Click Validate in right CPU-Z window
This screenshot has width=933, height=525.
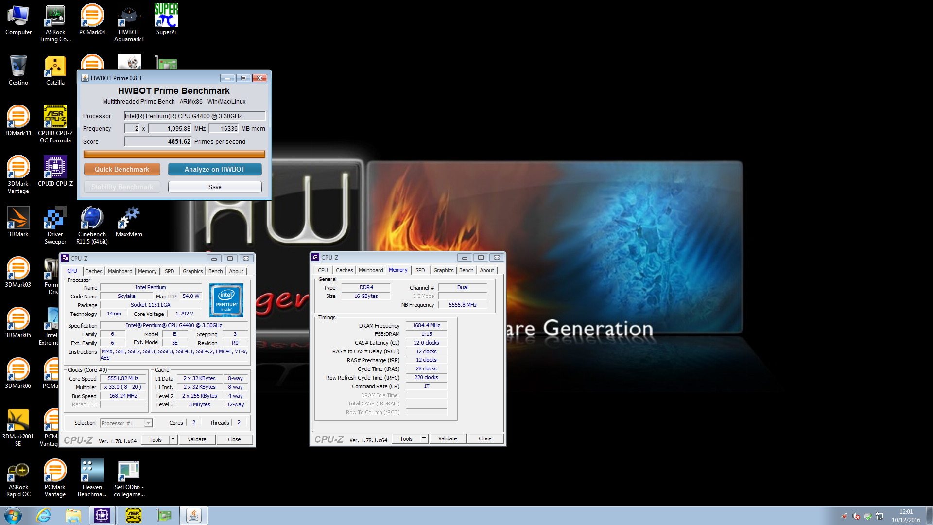coord(448,438)
